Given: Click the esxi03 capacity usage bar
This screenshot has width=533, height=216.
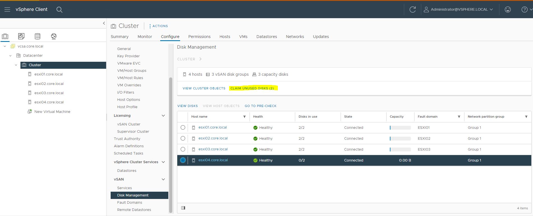Looking at the screenshot, I should point(400,149).
